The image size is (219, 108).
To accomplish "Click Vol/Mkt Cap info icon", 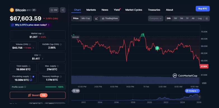I will (x=61, y=44).
